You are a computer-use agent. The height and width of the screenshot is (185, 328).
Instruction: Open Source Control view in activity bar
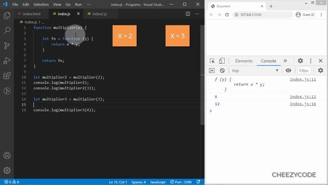point(7,45)
